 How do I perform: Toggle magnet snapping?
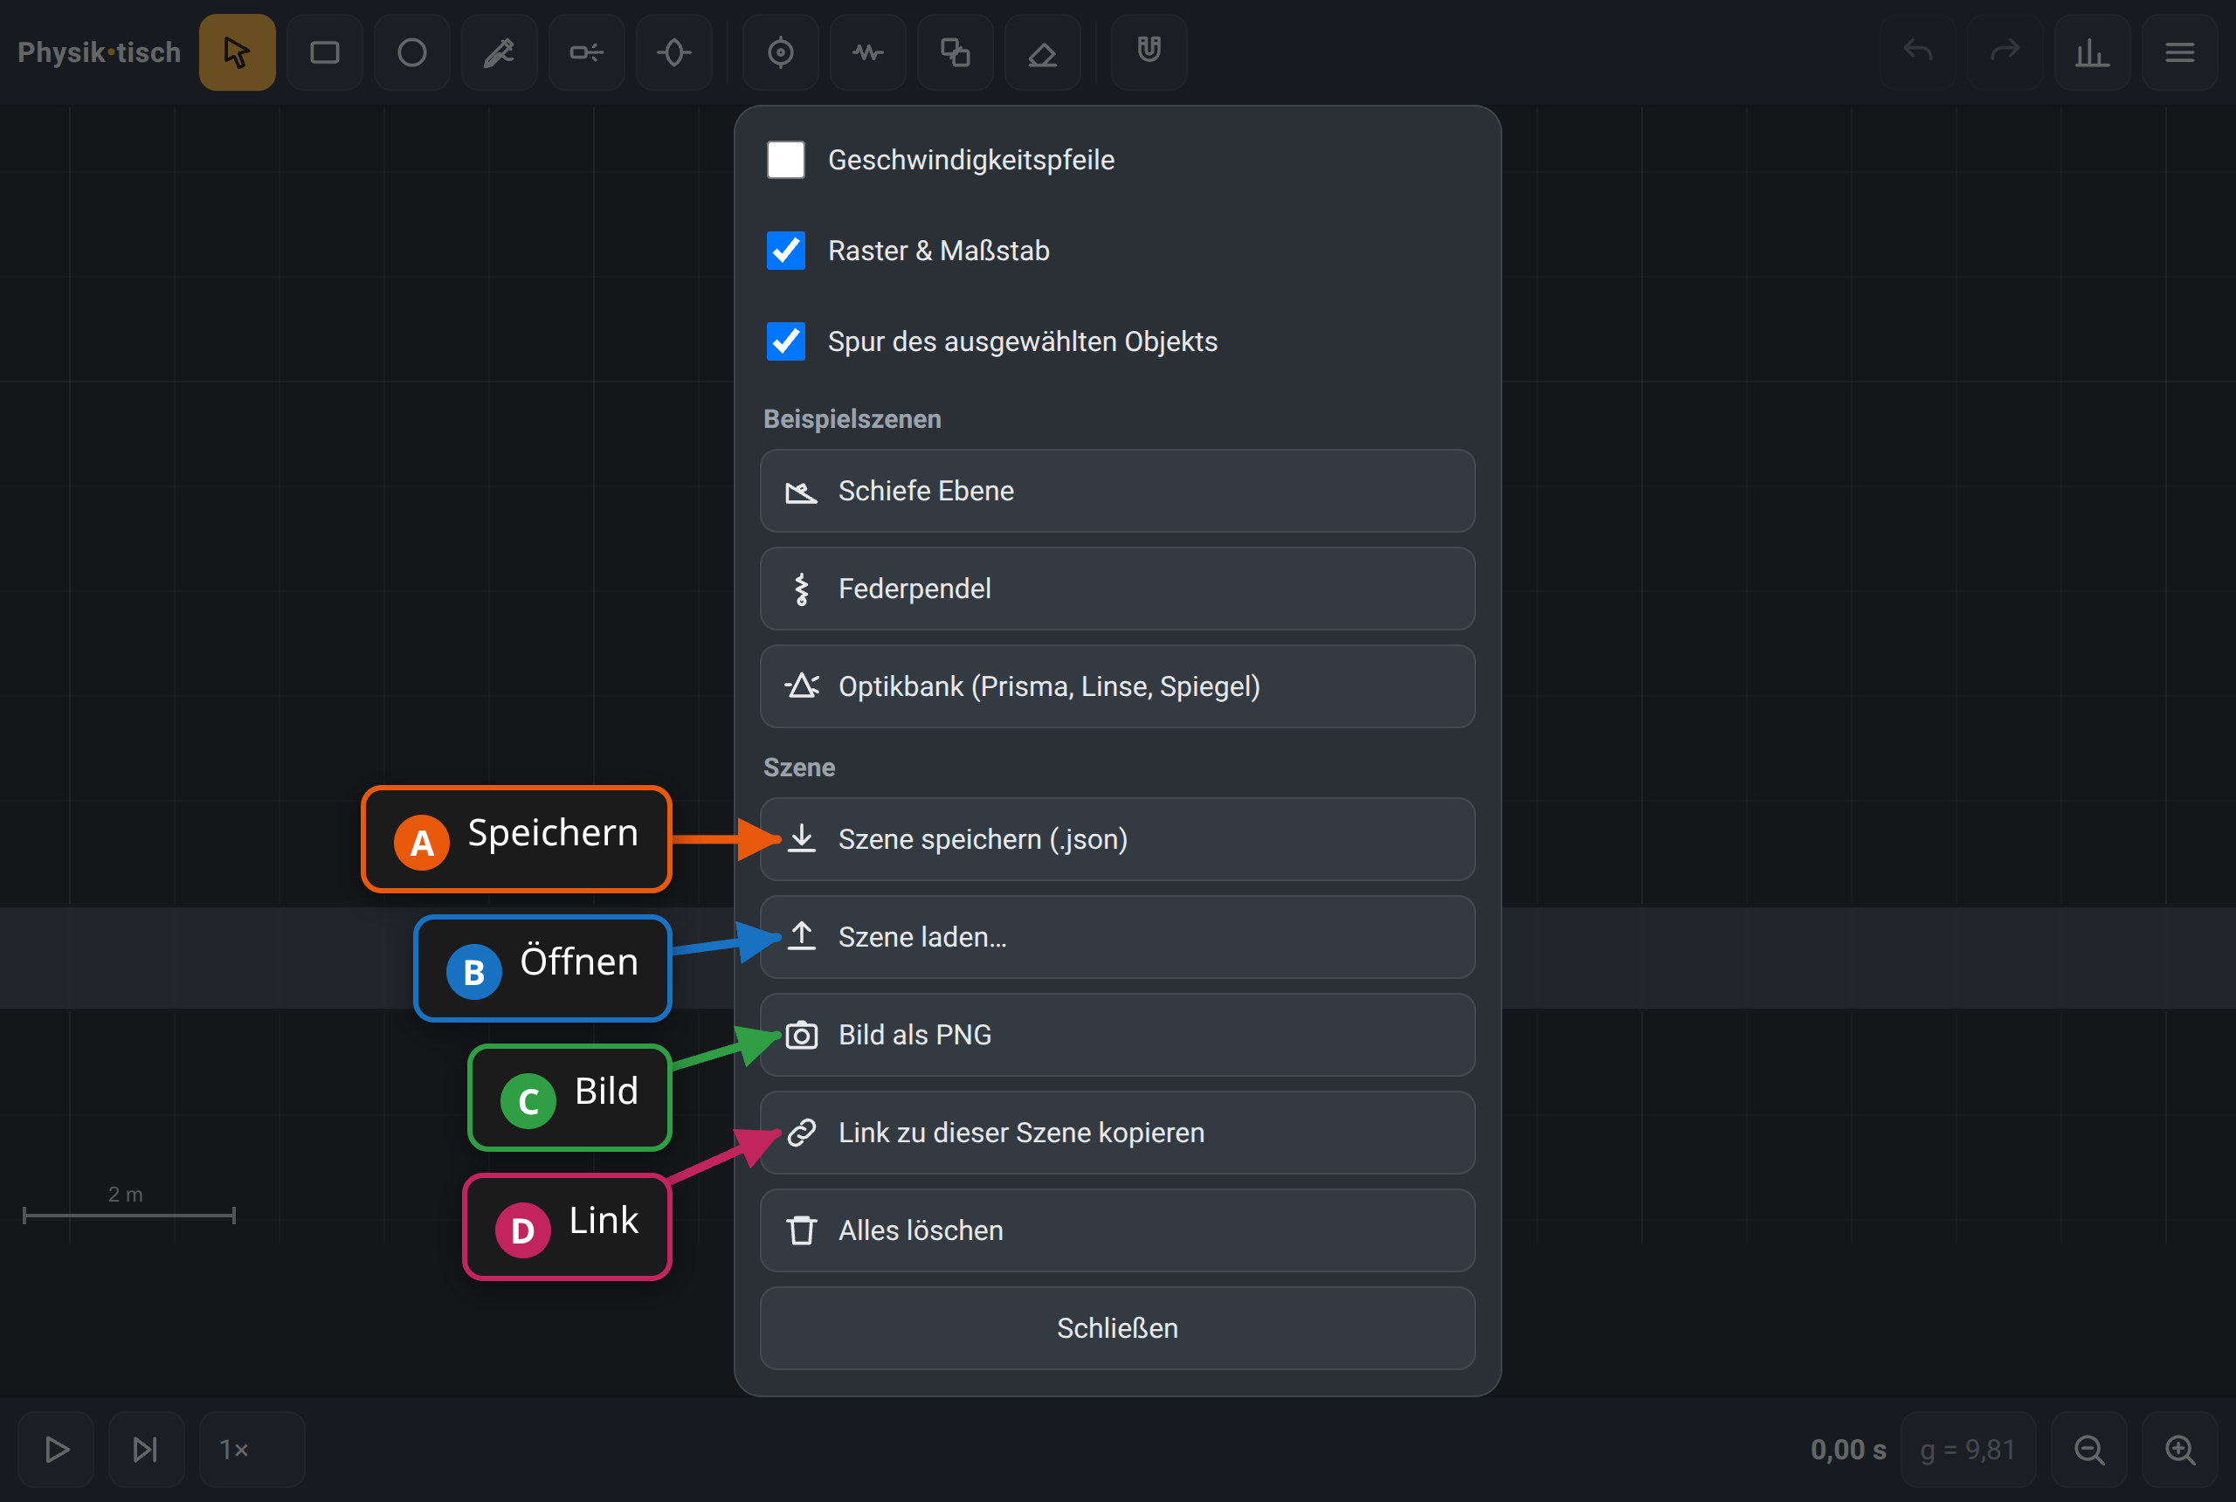click(x=1149, y=52)
